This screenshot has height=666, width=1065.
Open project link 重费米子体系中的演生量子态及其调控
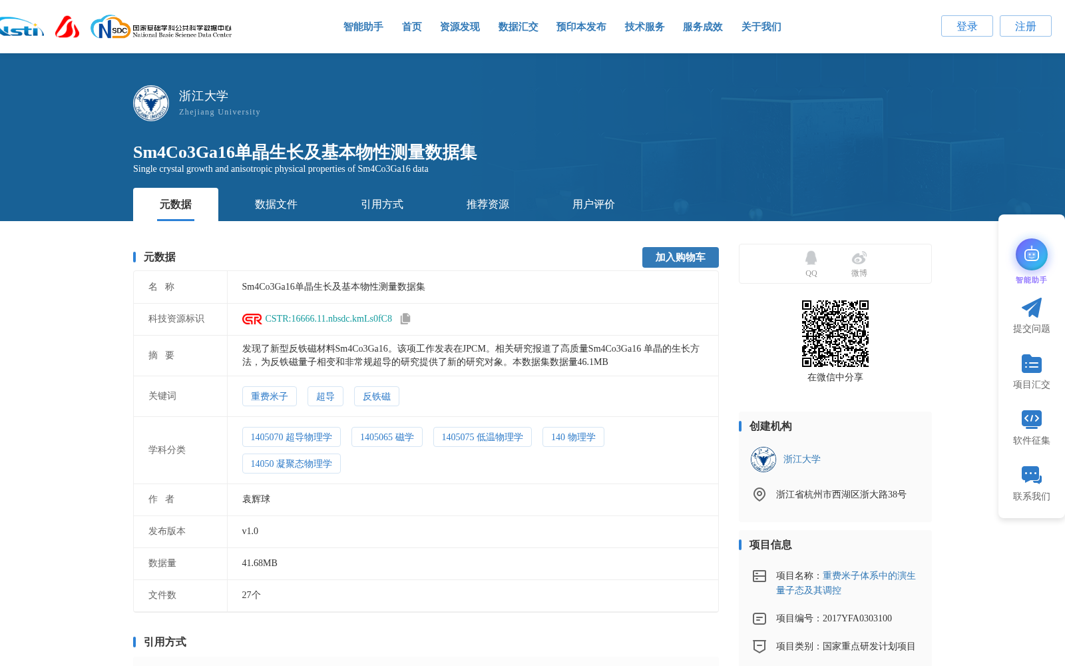(x=846, y=583)
